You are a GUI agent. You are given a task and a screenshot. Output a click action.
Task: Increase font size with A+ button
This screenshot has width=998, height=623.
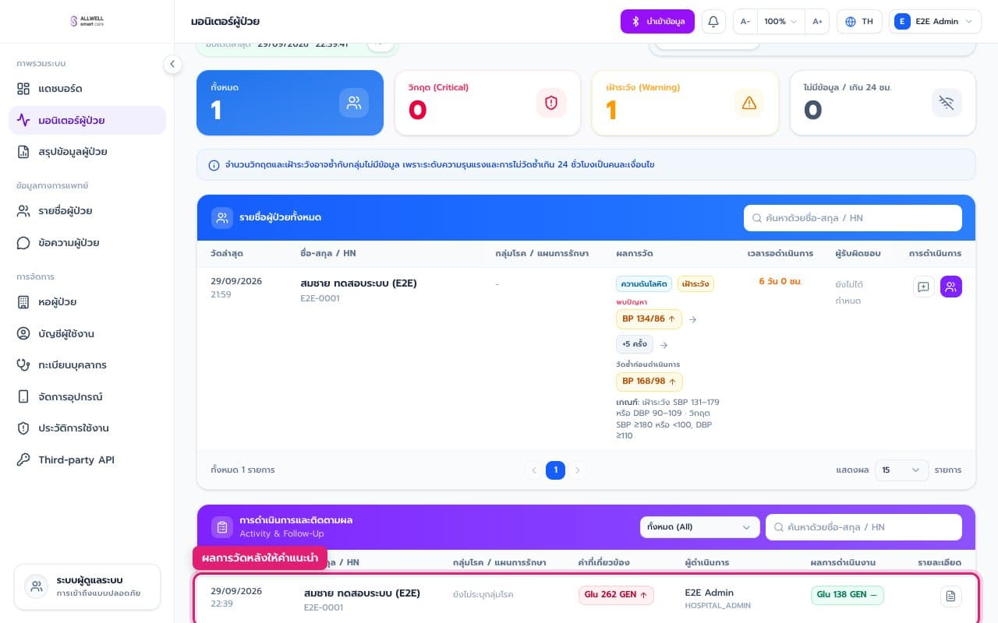817,22
